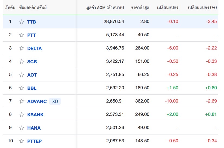Screen dimensions: 224x148
Task: Open the PTT stock link
Action: (x=31, y=35)
